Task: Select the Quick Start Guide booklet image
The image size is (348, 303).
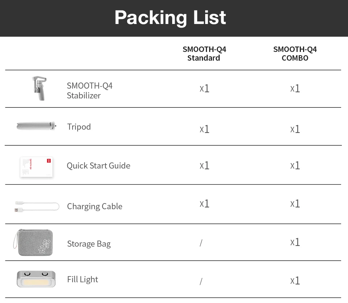Action: coord(37,167)
